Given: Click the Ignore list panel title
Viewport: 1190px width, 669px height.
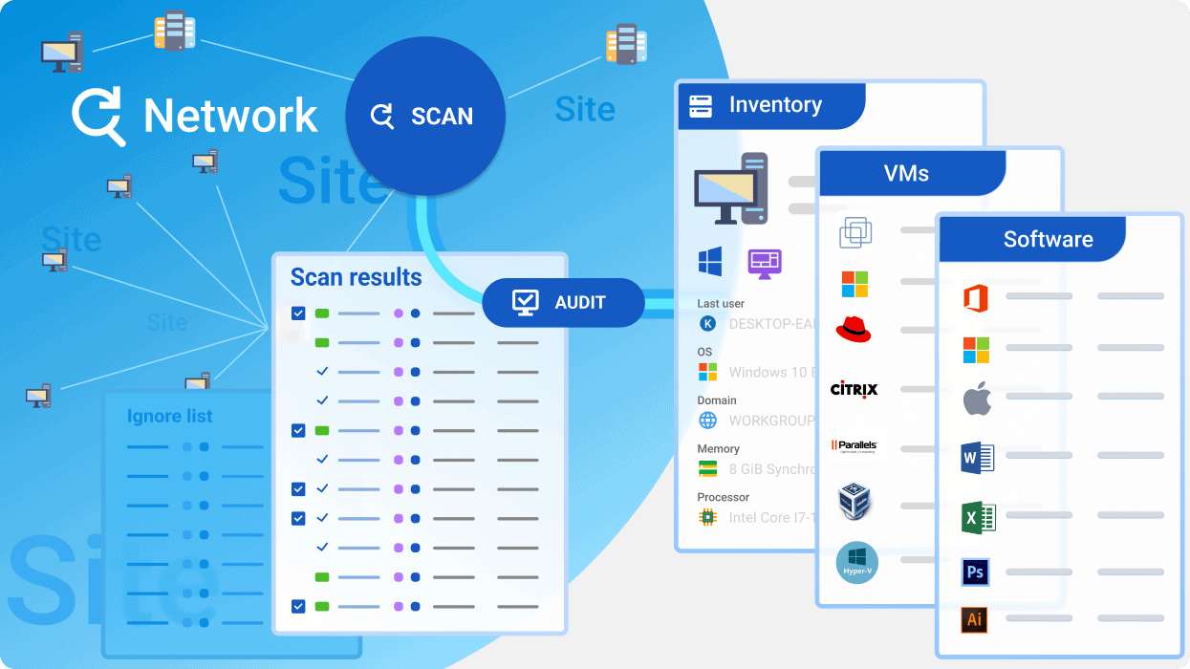Looking at the screenshot, I should coord(169,416).
